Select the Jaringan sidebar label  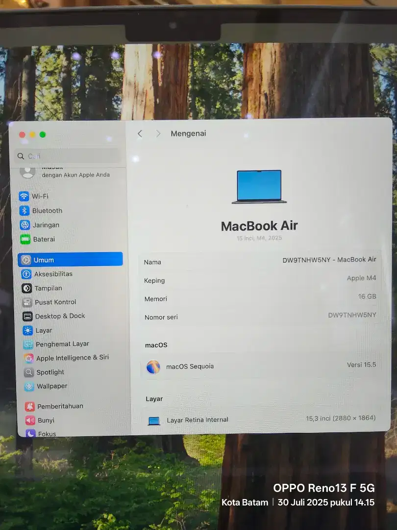pyautogui.click(x=46, y=225)
